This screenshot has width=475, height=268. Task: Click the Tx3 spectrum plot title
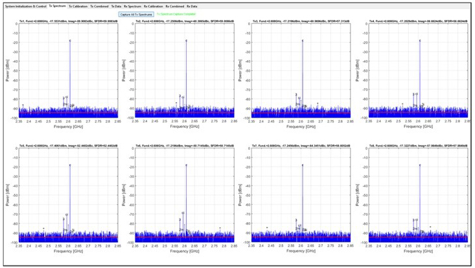pos(301,21)
